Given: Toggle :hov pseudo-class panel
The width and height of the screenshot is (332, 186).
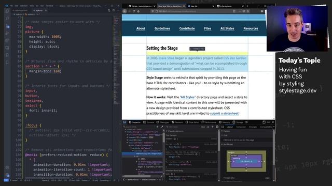Looking at the screenshot, I should (203, 127).
